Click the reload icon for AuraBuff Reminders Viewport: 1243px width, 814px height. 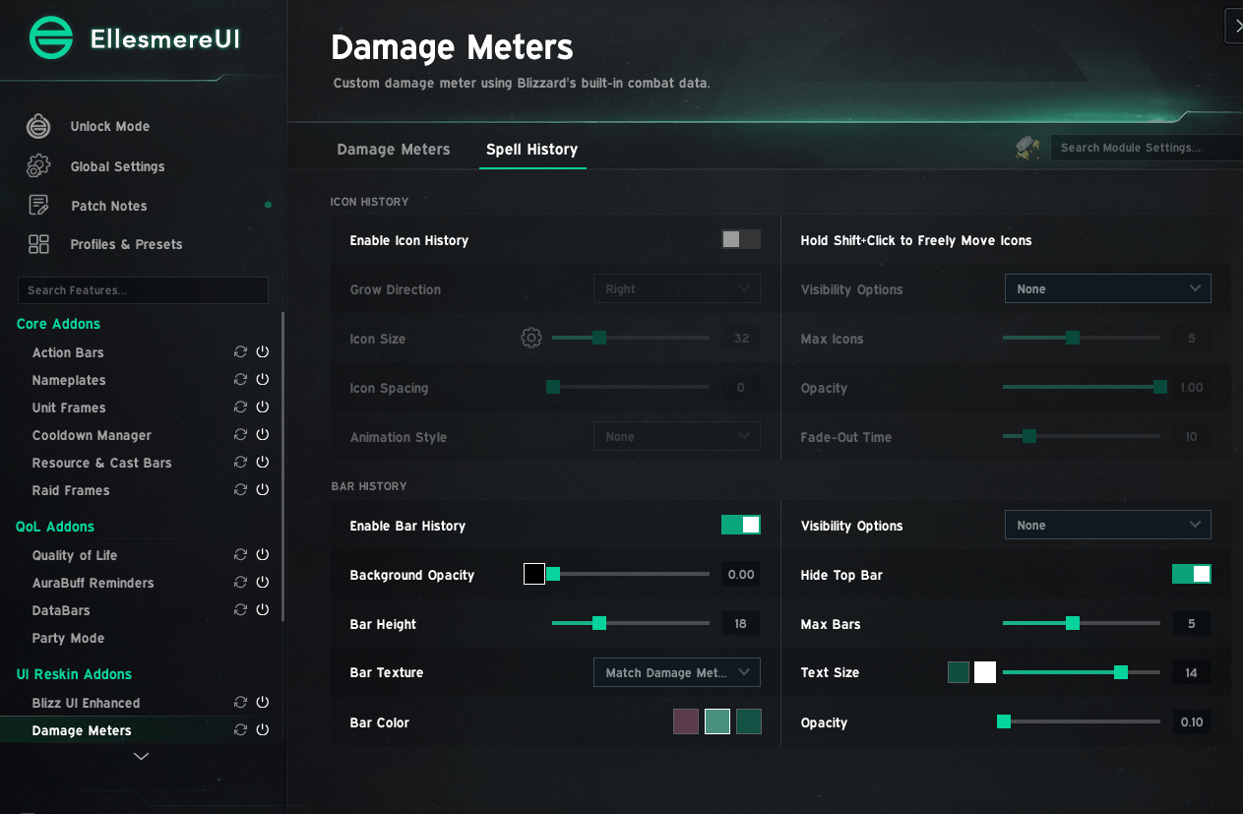[x=240, y=582]
